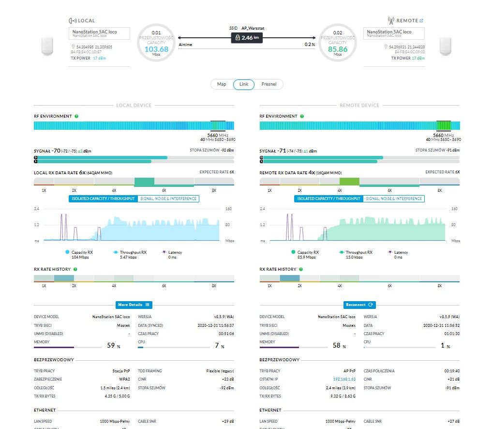This screenshot has width=478, height=429.
Task: Switch to the Map view tab
Action: 222,84
